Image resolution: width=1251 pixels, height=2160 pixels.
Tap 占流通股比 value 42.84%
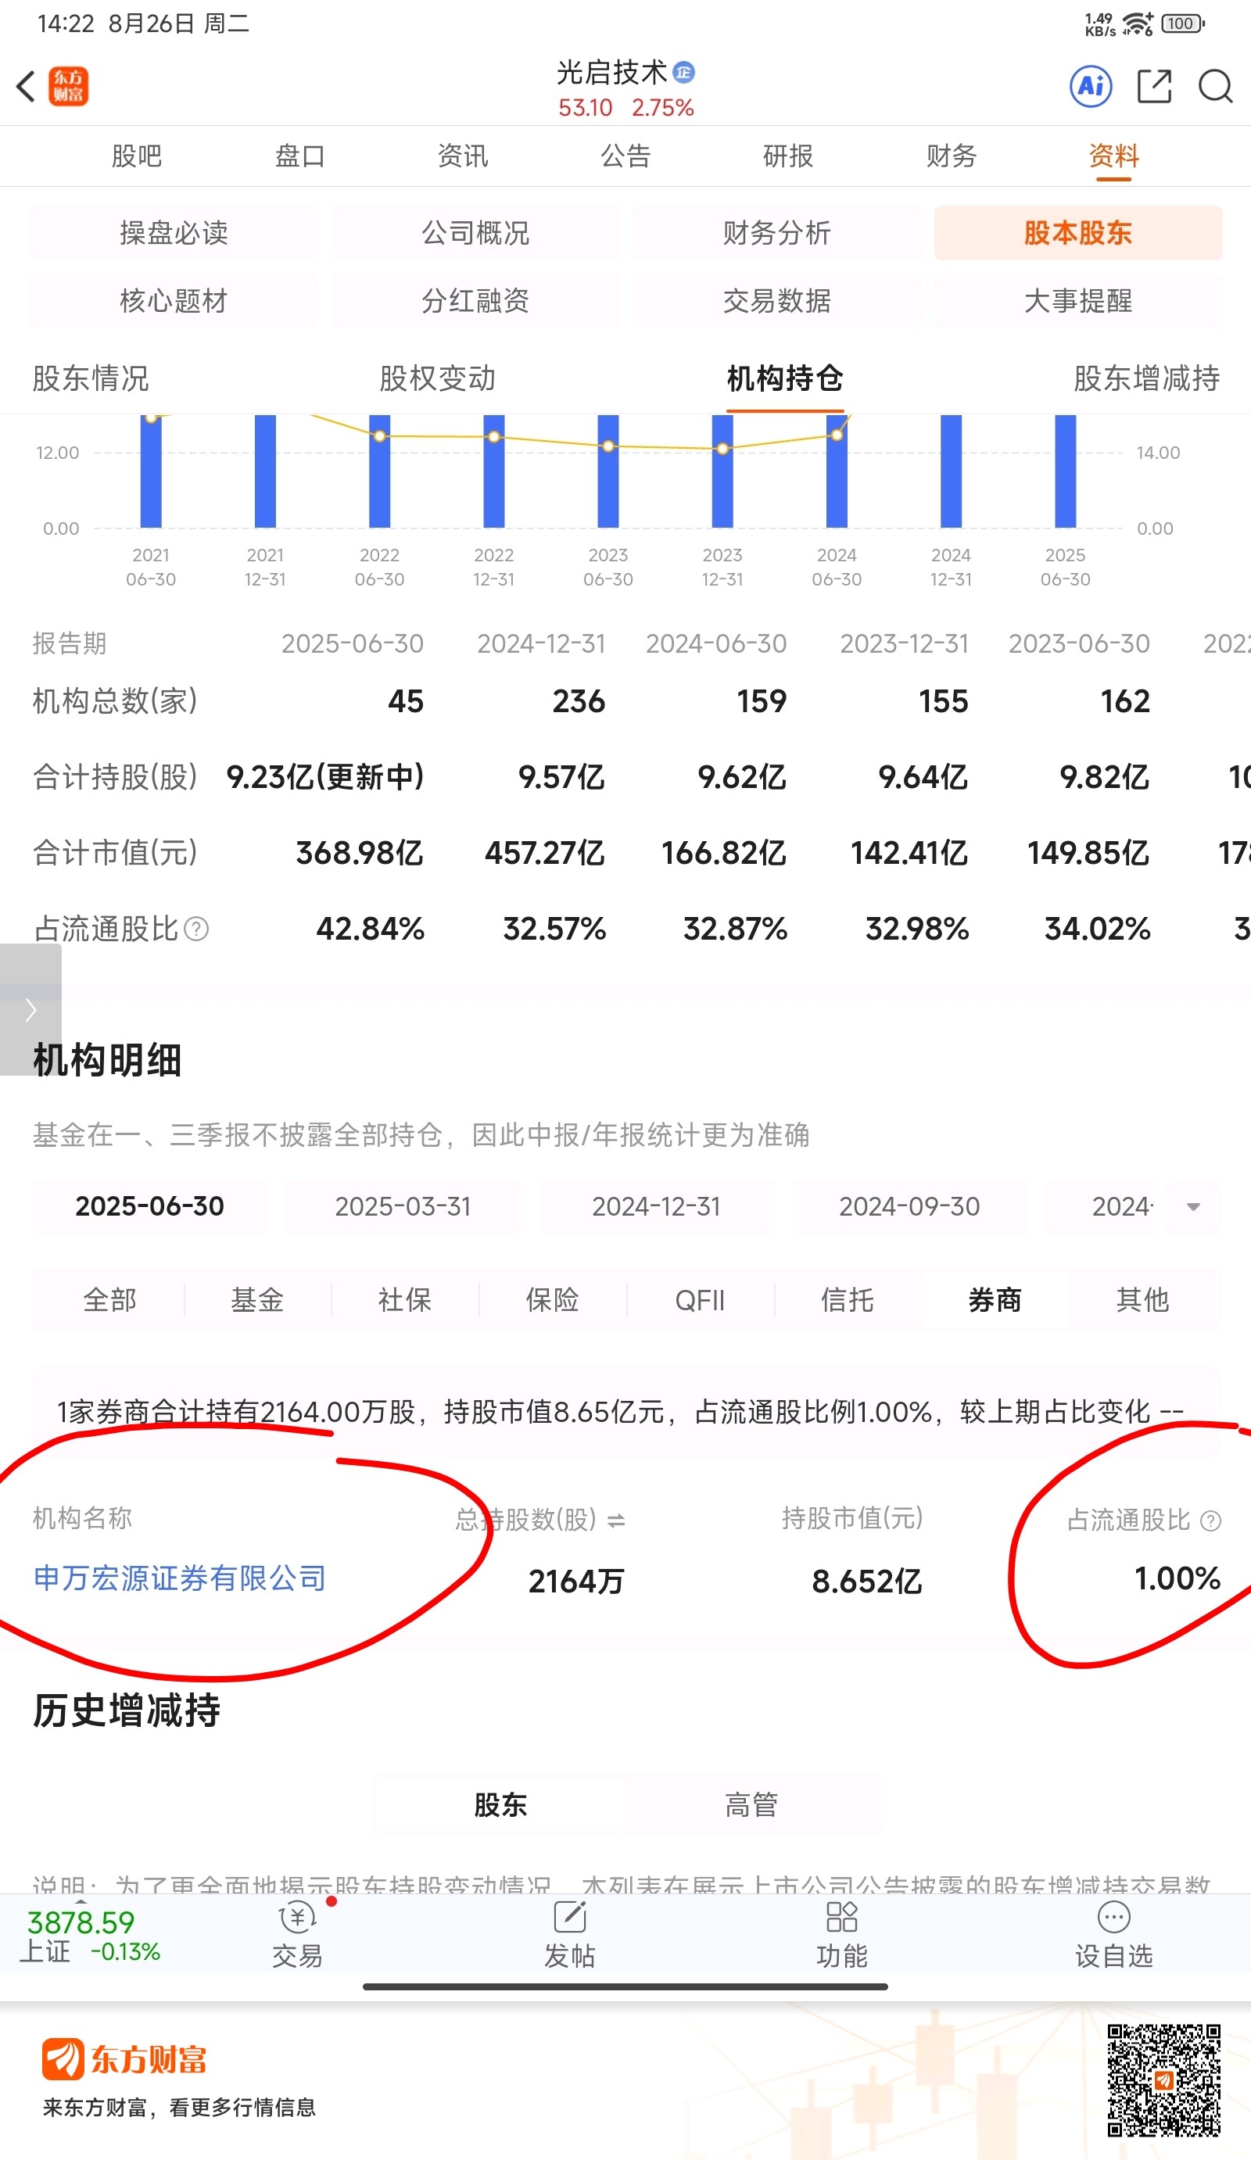(x=371, y=930)
